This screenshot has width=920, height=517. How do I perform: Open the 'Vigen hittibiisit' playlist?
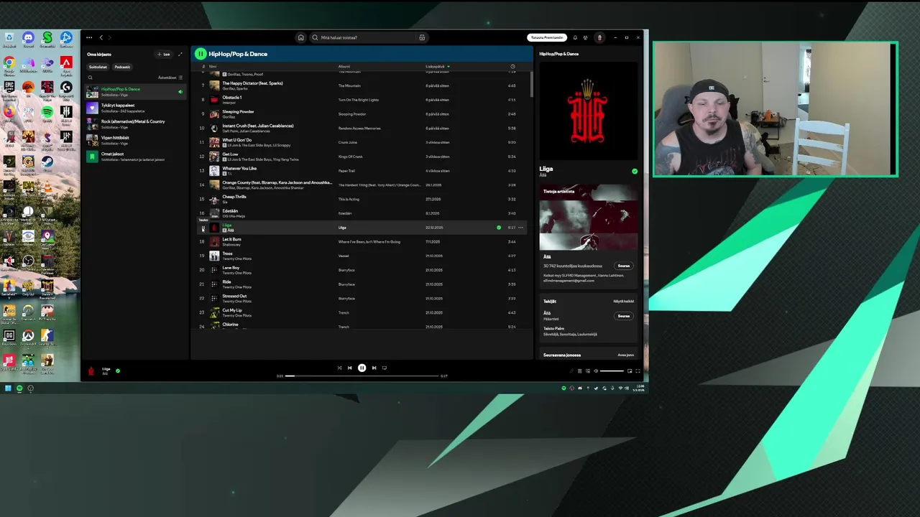tap(135, 140)
